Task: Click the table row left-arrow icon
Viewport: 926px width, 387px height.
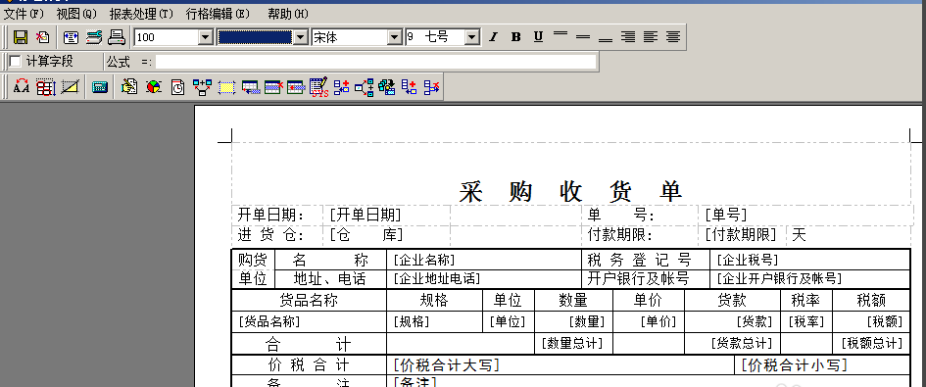Action: (297, 87)
